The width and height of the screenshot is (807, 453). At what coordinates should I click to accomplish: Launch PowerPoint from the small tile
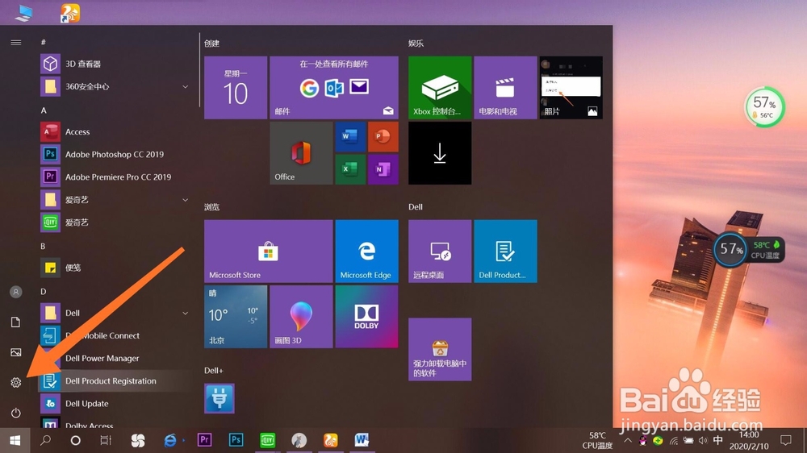(383, 137)
